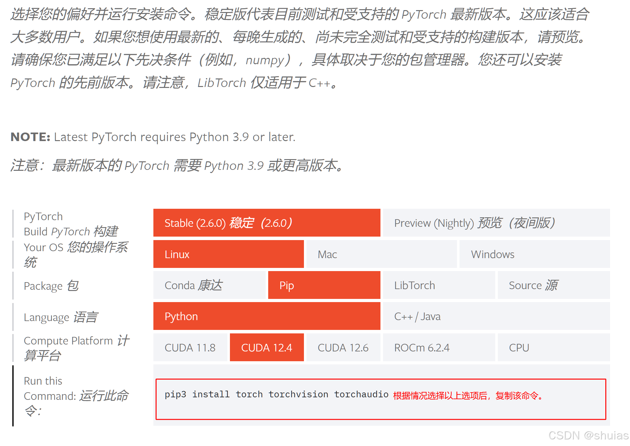This screenshot has height=446, width=630.
Task: Choose the ROCm 6.2.4 compute platform
Action: click(x=439, y=347)
